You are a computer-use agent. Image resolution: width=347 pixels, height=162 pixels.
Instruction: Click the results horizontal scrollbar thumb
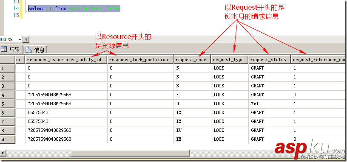tap(131, 153)
